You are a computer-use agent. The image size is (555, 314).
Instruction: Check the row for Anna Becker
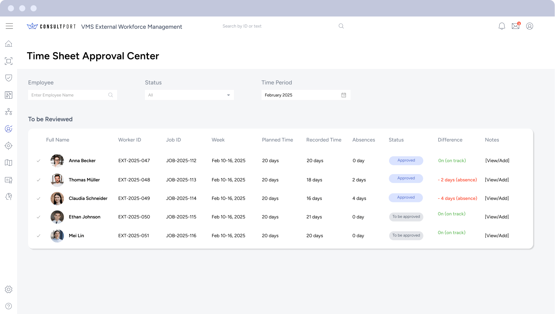pyautogui.click(x=39, y=161)
